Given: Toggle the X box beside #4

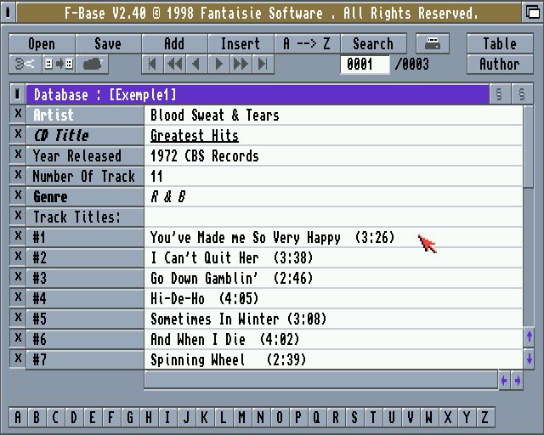Looking at the screenshot, I should pyautogui.click(x=18, y=297).
